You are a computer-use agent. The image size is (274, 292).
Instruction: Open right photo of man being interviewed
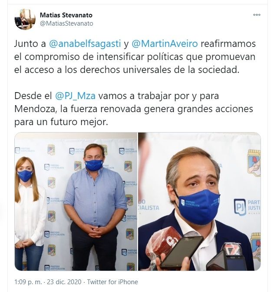click(x=199, y=201)
